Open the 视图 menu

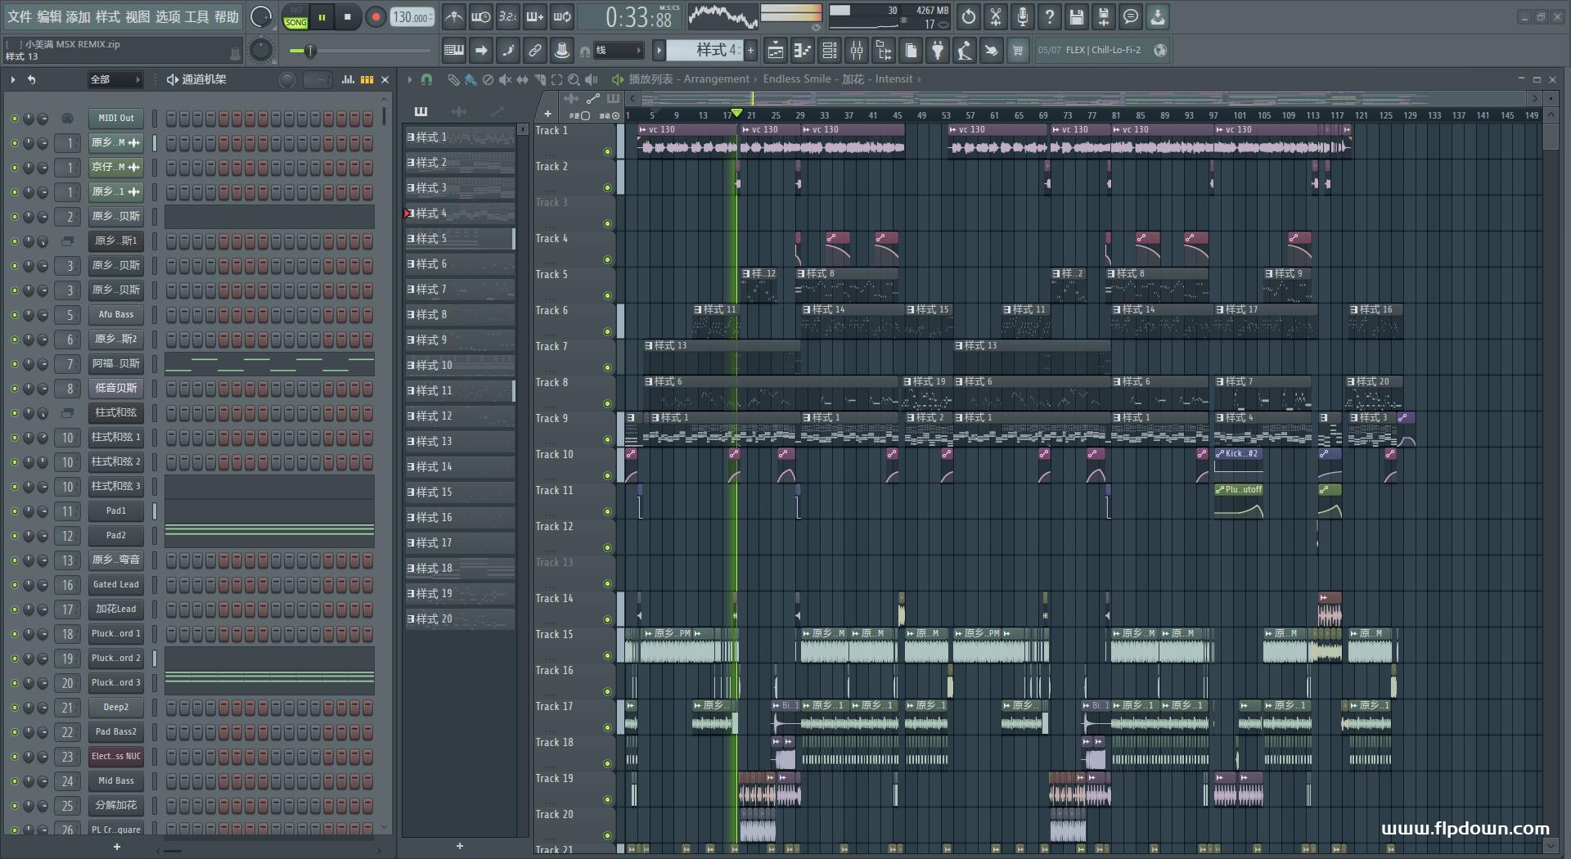pyautogui.click(x=137, y=16)
